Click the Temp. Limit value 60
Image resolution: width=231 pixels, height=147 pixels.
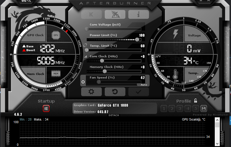142,46
